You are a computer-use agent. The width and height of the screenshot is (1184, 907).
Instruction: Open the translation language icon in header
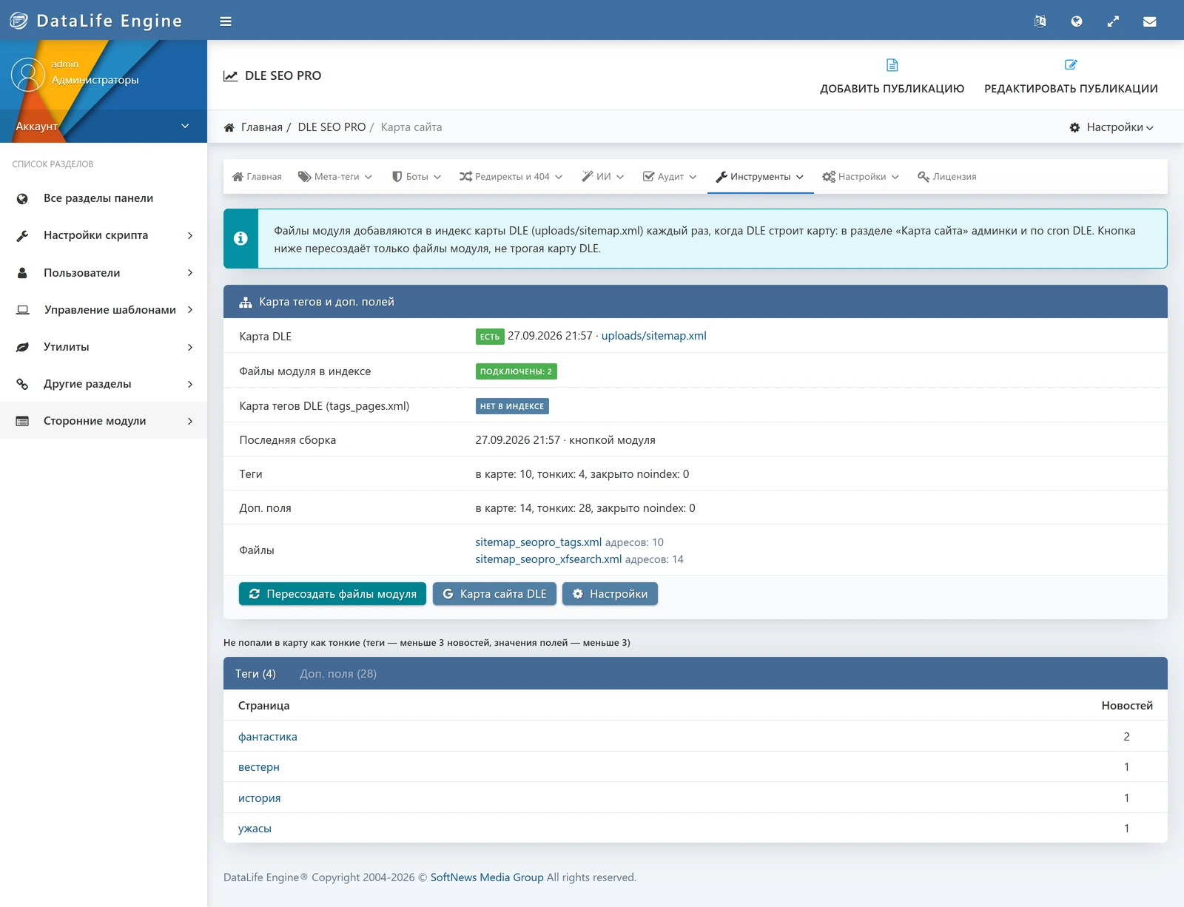pos(1040,21)
